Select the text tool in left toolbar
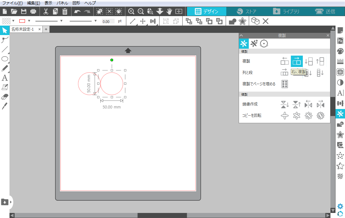 pos(5,78)
